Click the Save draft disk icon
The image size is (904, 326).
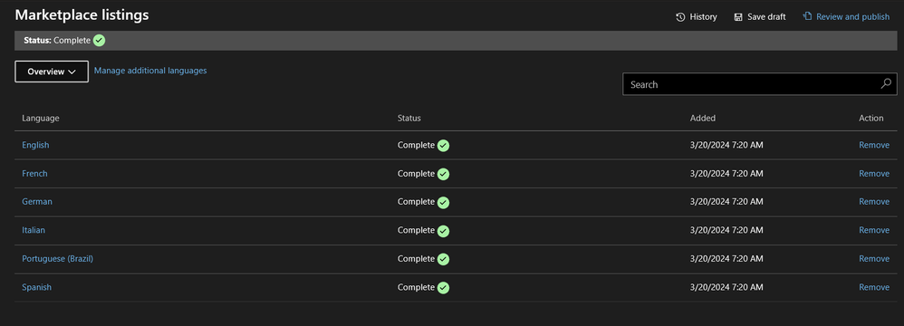tap(738, 17)
